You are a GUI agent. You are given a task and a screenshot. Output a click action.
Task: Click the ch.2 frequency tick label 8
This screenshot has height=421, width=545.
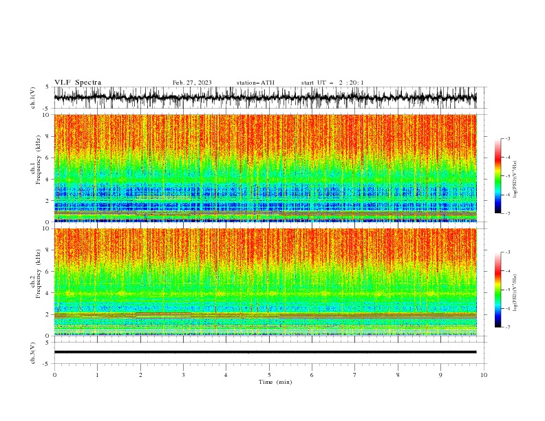coord(47,250)
